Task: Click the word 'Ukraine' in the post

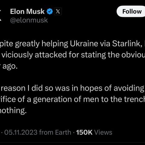Action: (x=84, y=43)
